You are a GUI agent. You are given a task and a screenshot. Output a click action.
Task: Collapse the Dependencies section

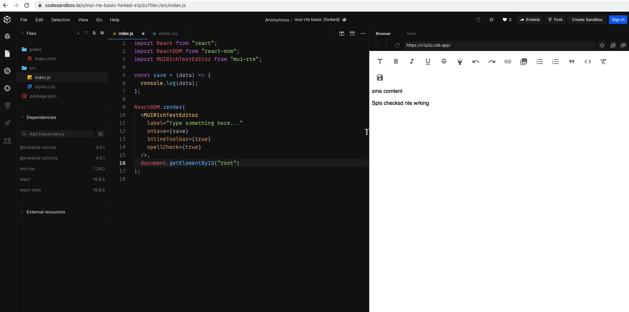[x=22, y=117]
